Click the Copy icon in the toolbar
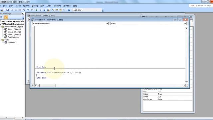The image size is (213, 120). [x=16, y=10]
